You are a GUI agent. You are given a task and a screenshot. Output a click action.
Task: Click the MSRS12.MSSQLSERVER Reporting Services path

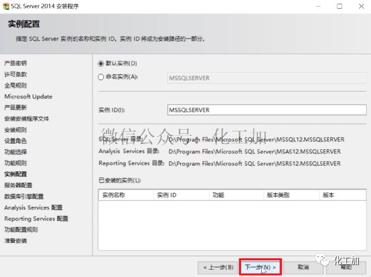(254, 163)
